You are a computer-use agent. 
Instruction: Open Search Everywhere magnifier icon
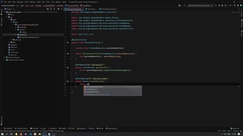tap(235, 5)
